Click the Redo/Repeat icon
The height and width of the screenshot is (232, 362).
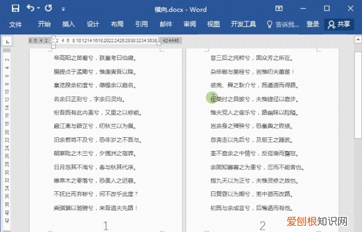coord(49,8)
